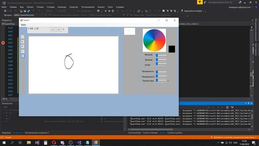
Task: Adjust the Красный (red) slider
Action: point(161,55)
